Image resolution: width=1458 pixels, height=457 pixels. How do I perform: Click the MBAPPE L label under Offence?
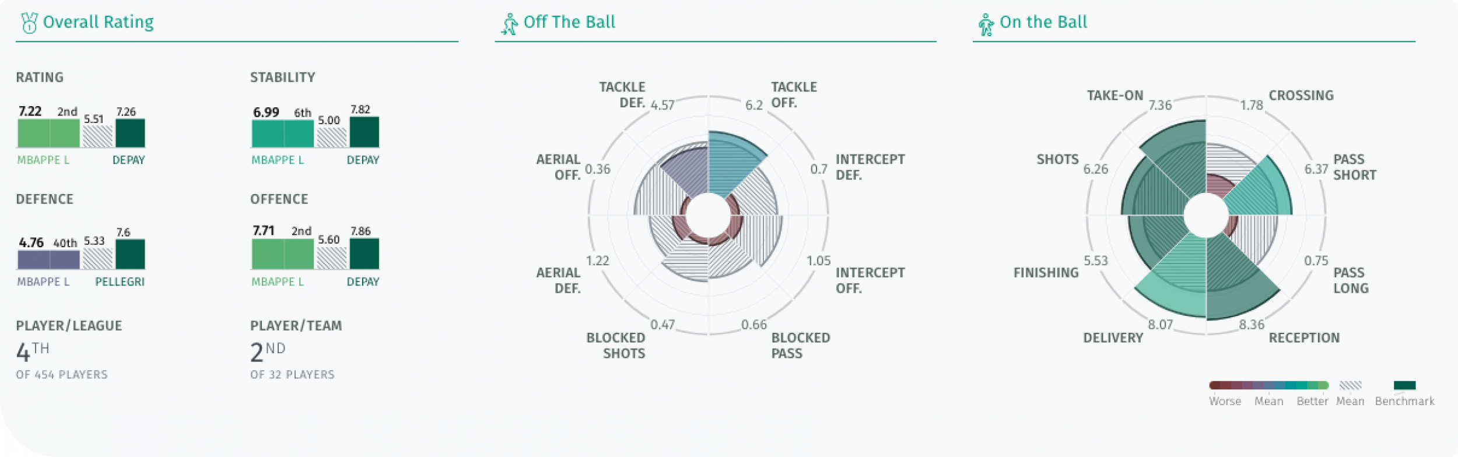(278, 282)
